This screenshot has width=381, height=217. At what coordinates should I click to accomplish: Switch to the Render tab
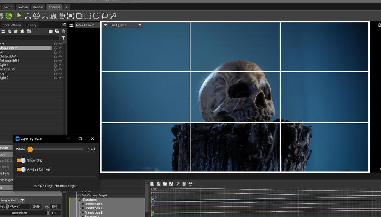click(38, 7)
